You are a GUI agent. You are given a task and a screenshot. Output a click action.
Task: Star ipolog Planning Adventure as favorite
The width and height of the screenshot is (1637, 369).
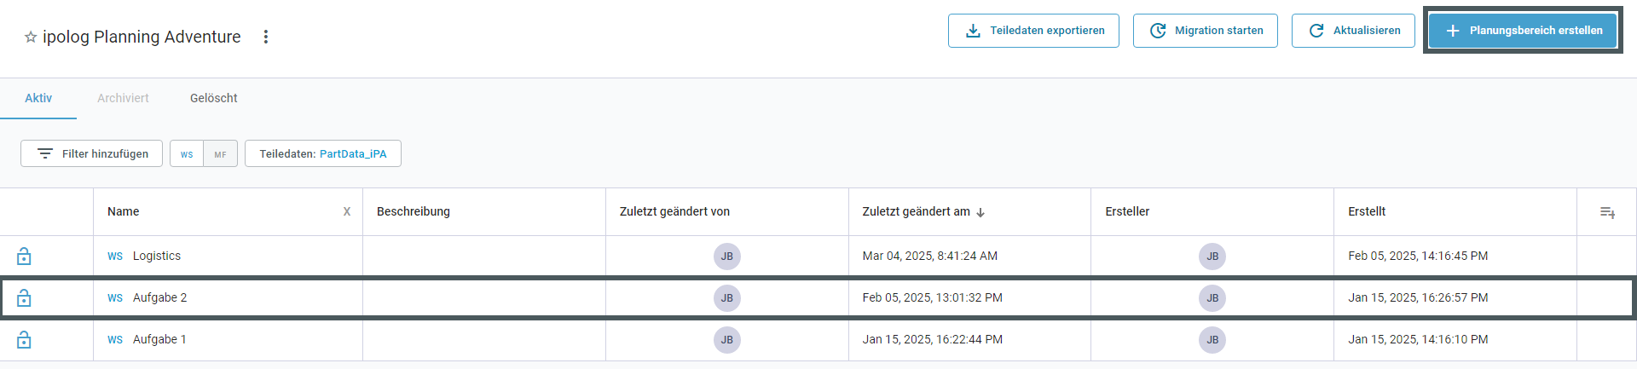(x=31, y=37)
